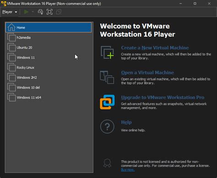Open the Open a Virtual Machine link
217x178 pixels.
[147, 73]
